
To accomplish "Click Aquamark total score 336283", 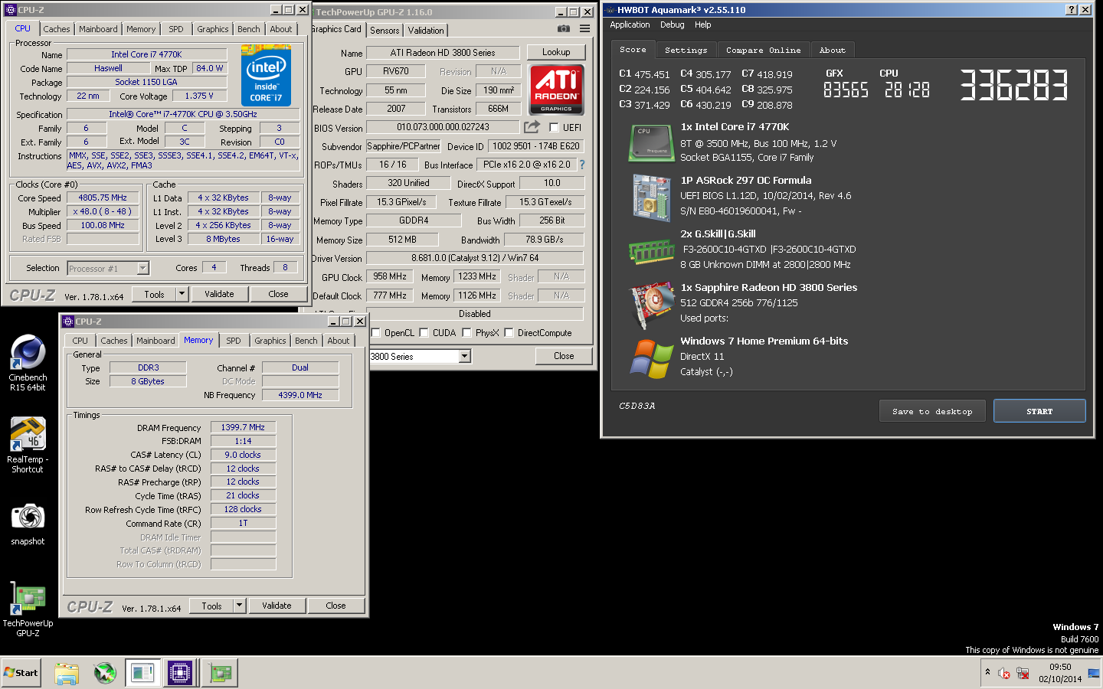I will [1013, 85].
